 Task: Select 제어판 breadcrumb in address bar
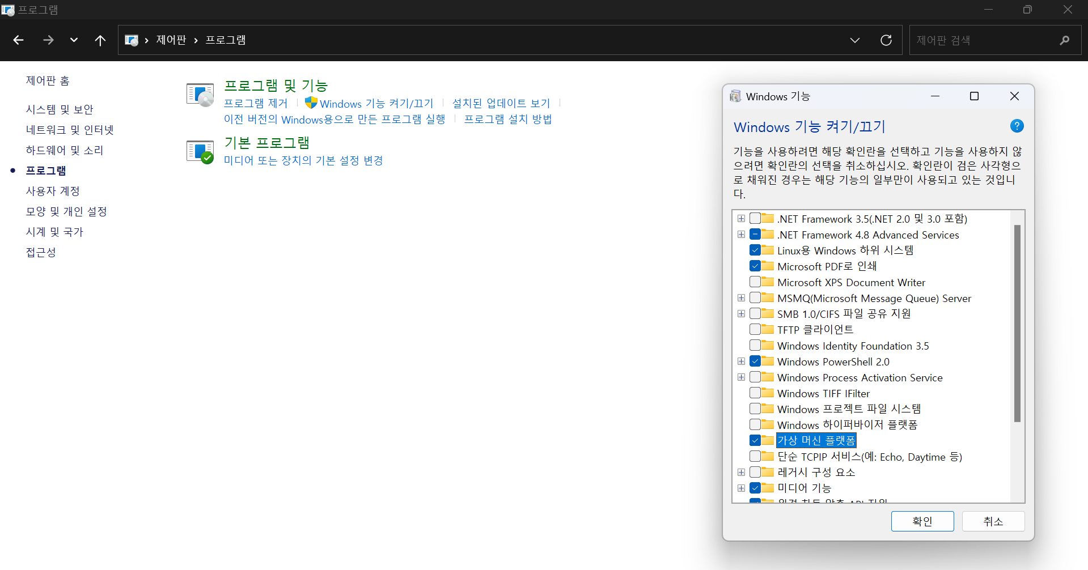pyautogui.click(x=171, y=40)
